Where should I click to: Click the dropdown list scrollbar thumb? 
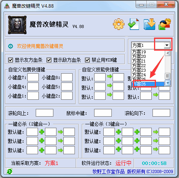tap(167, 76)
